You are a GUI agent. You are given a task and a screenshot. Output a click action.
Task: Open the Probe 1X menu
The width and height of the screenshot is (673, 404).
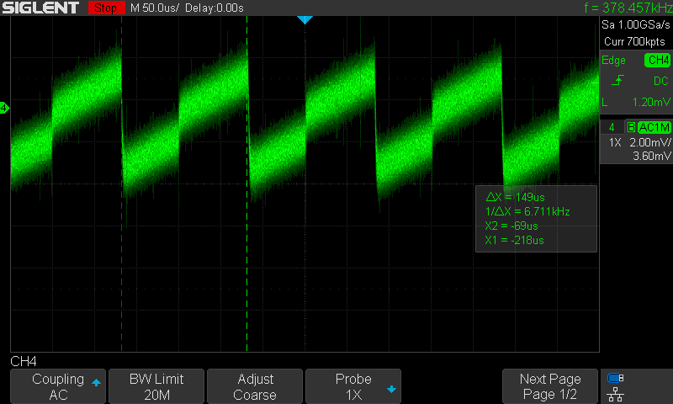pyautogui.click(x=353, y=386)
